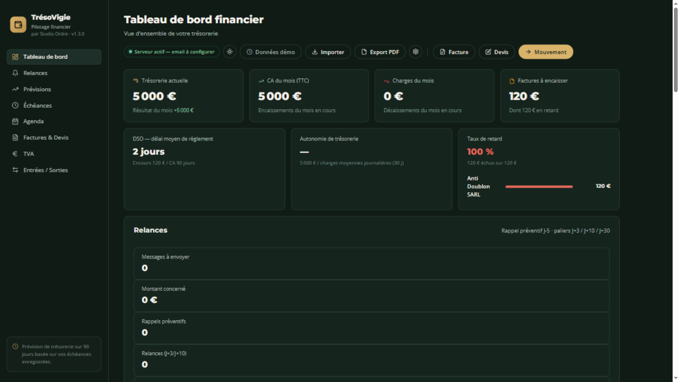679x382 pixels.
Task: Click the Relances section heading
Action: pos(151,230)
